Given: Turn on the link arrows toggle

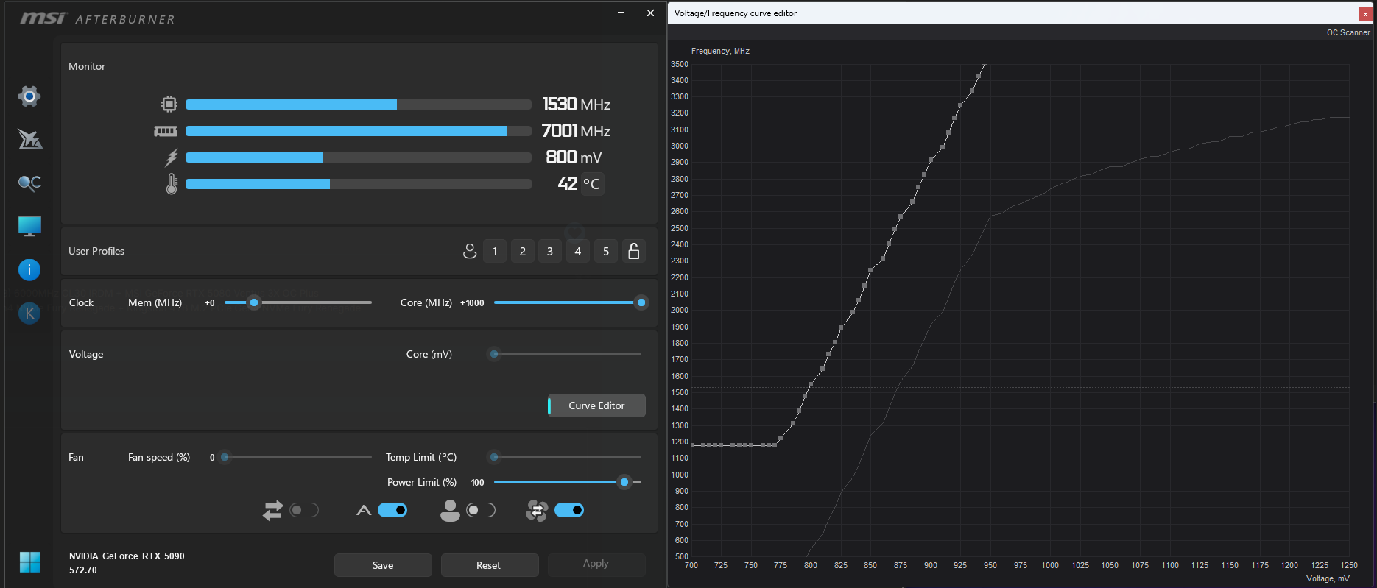Looking at the screenshot, I should (304, 510).
